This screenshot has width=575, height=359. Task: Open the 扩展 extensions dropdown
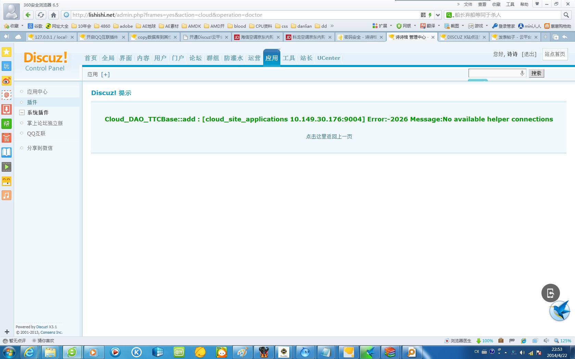[x=382, y=26]
